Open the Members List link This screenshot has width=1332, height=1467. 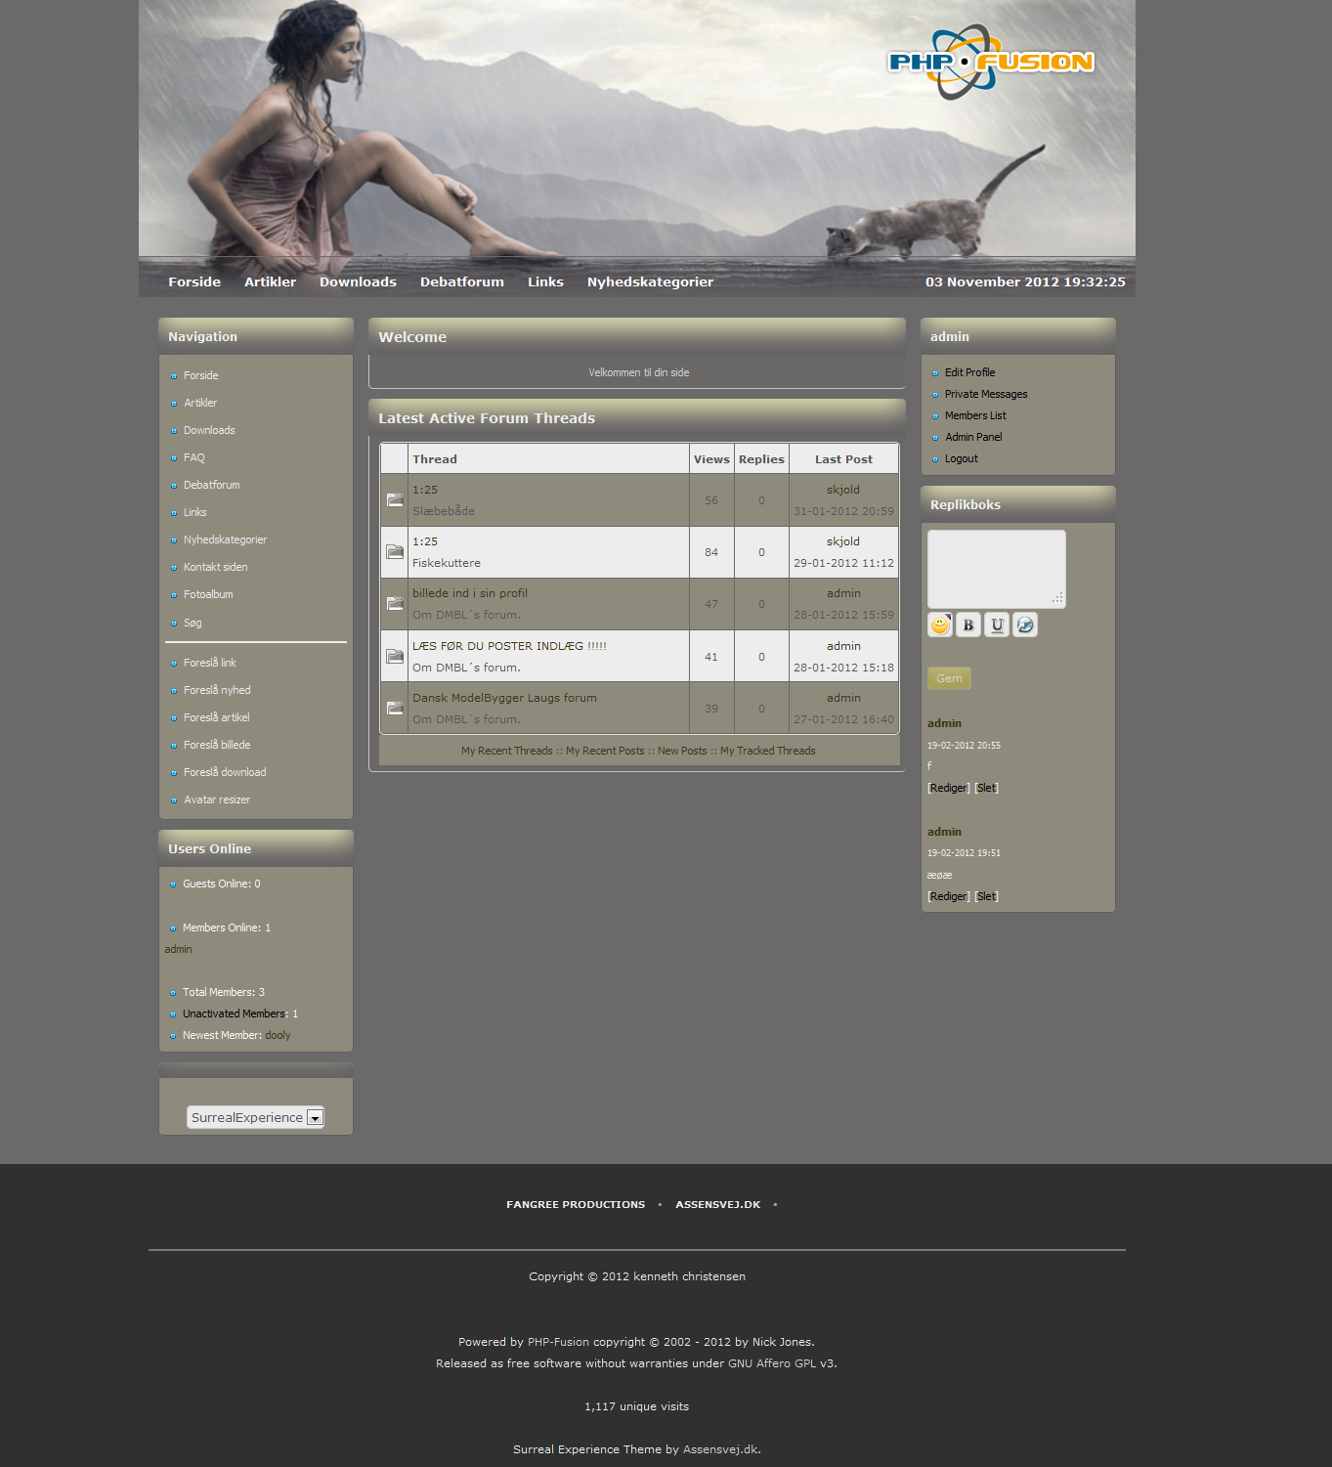point(975,415)
